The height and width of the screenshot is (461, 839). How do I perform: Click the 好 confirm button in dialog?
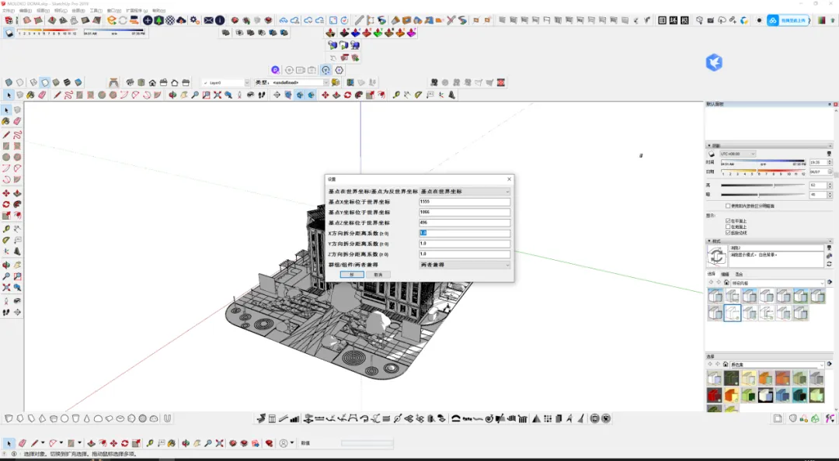352,275
